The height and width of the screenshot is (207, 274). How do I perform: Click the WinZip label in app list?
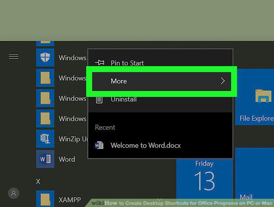pyautogui.click(x=73, y=139)
